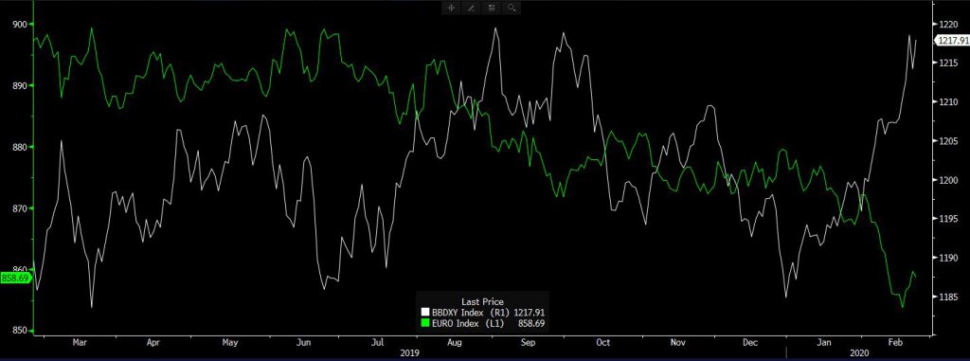Activate the magnifier zoom tool

click(x=512, y=8)
